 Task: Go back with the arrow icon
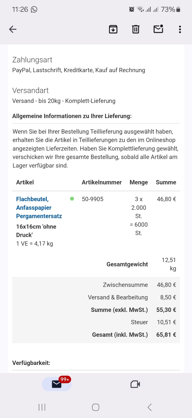pyautogui.click(x=13, y=29)
